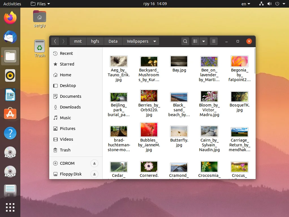The height and width of the screenshot is (217, 289).
Task: Click the Activities menu in top bar
Action: tap(12, 4)
